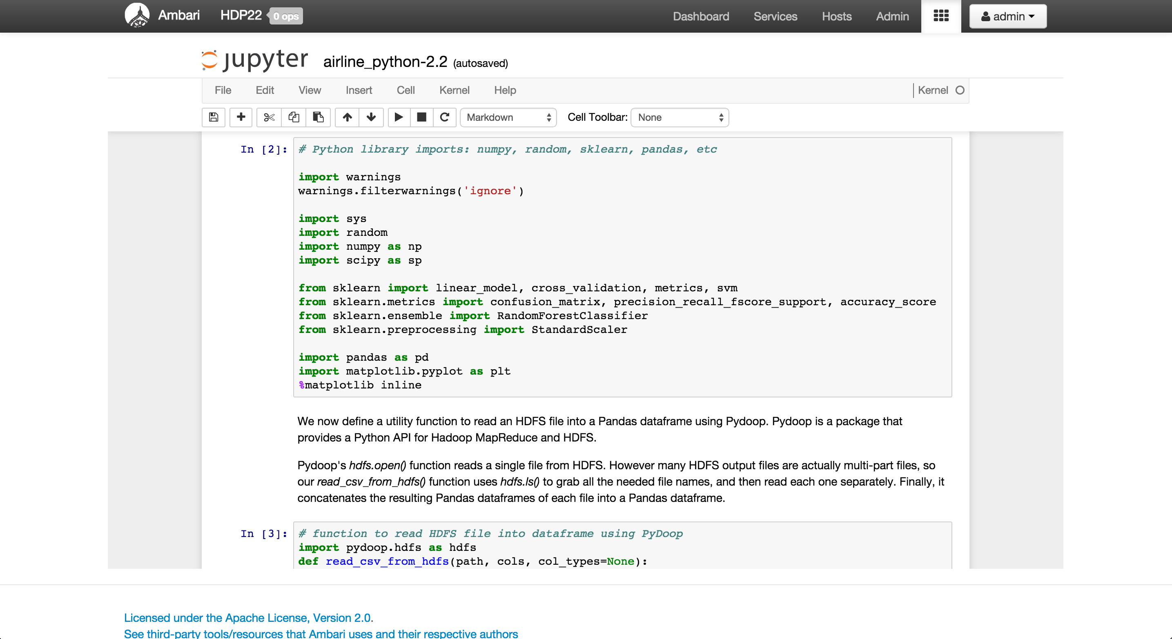Cut selected cell with scissors icon

[269, 117]
